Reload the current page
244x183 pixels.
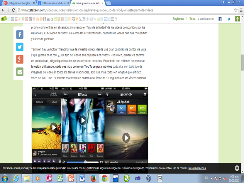click(x=13, y=10)
